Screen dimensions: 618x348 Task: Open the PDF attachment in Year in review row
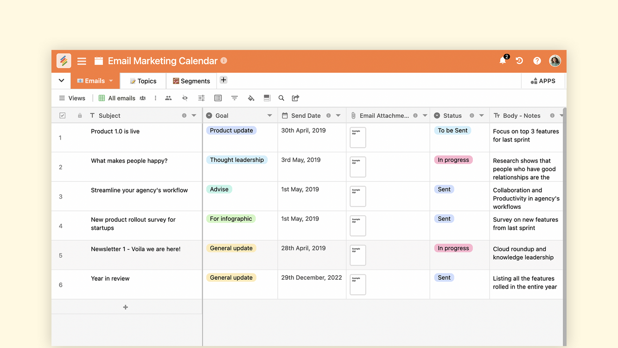click(x=358, y=284)
